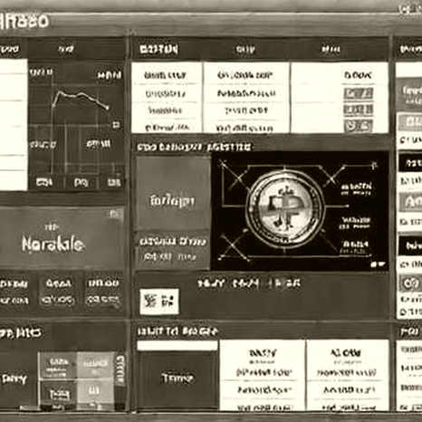Click the small icon at Nerakale panel corner
422x422 pixels.
(116, 215)
